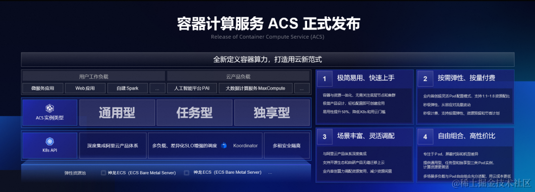Click the Web 应用 box
The image size is (535, 192).
[85, 88]
